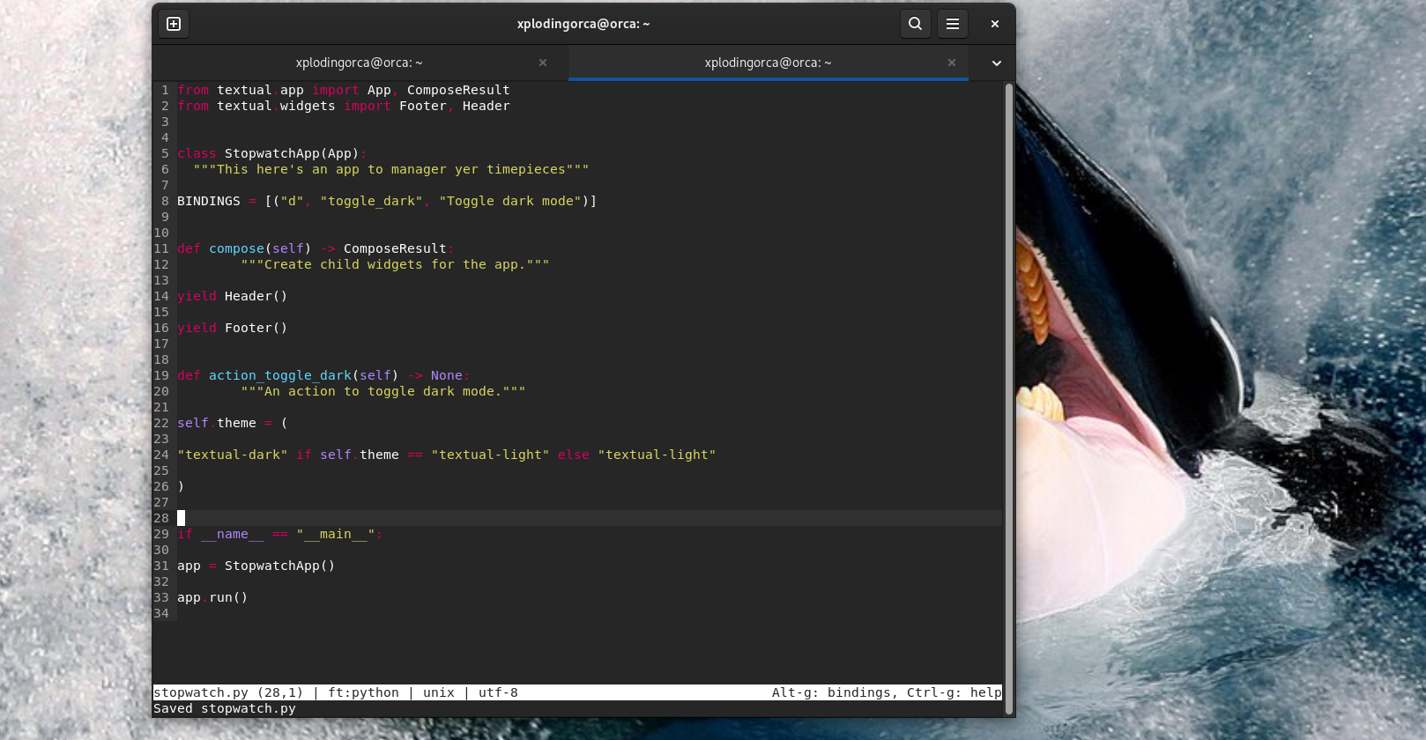The image size is (1426, 740).
Task: Click the 'if __name__ == "__main__":' line
Action: 280,534
